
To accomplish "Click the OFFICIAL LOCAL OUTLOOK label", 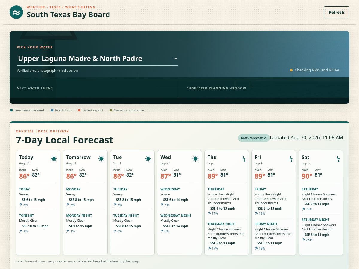I will click(42, 131).
